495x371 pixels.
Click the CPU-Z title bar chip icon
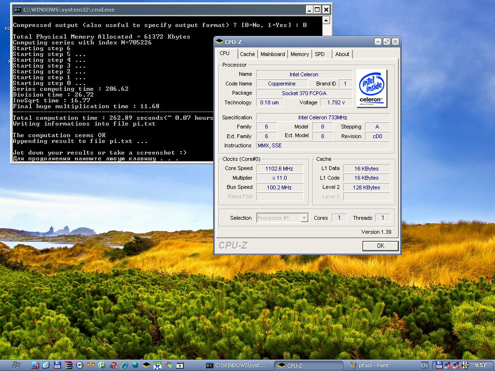(219, 42)
